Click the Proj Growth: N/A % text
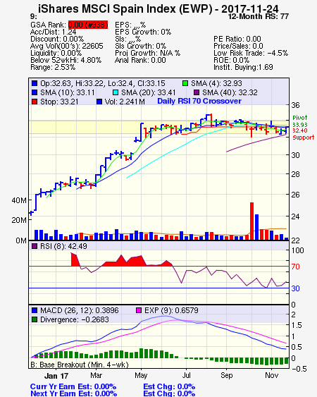This screenshot has width=317, height=397. tap(147, 53)
